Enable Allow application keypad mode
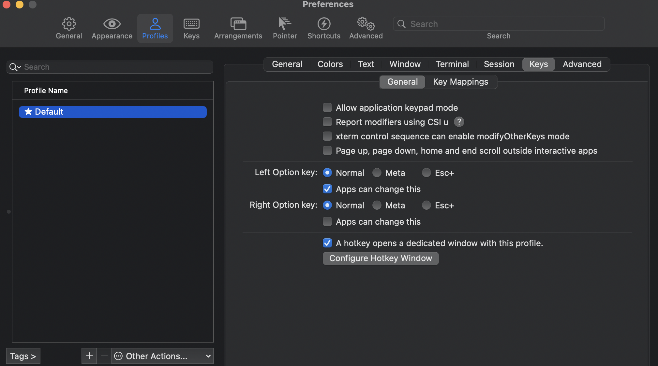Viewport: 658px width, 366px height. 327,107
